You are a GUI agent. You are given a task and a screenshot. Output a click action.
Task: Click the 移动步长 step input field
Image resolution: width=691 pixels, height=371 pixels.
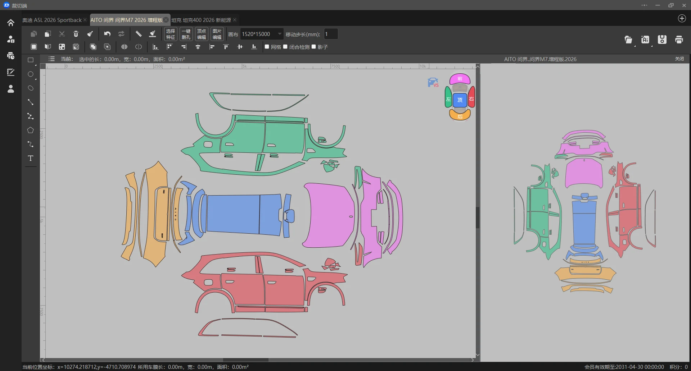point(331,34)
